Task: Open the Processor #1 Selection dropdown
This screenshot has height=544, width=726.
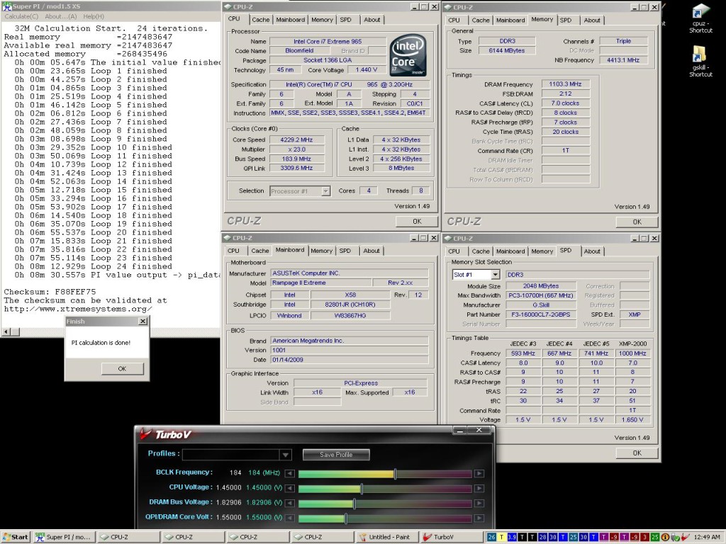Action: pyautogui.click(x=325, y=191)
